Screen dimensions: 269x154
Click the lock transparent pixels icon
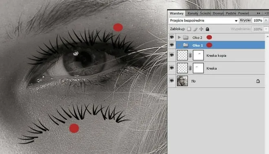tap(189, 29)
